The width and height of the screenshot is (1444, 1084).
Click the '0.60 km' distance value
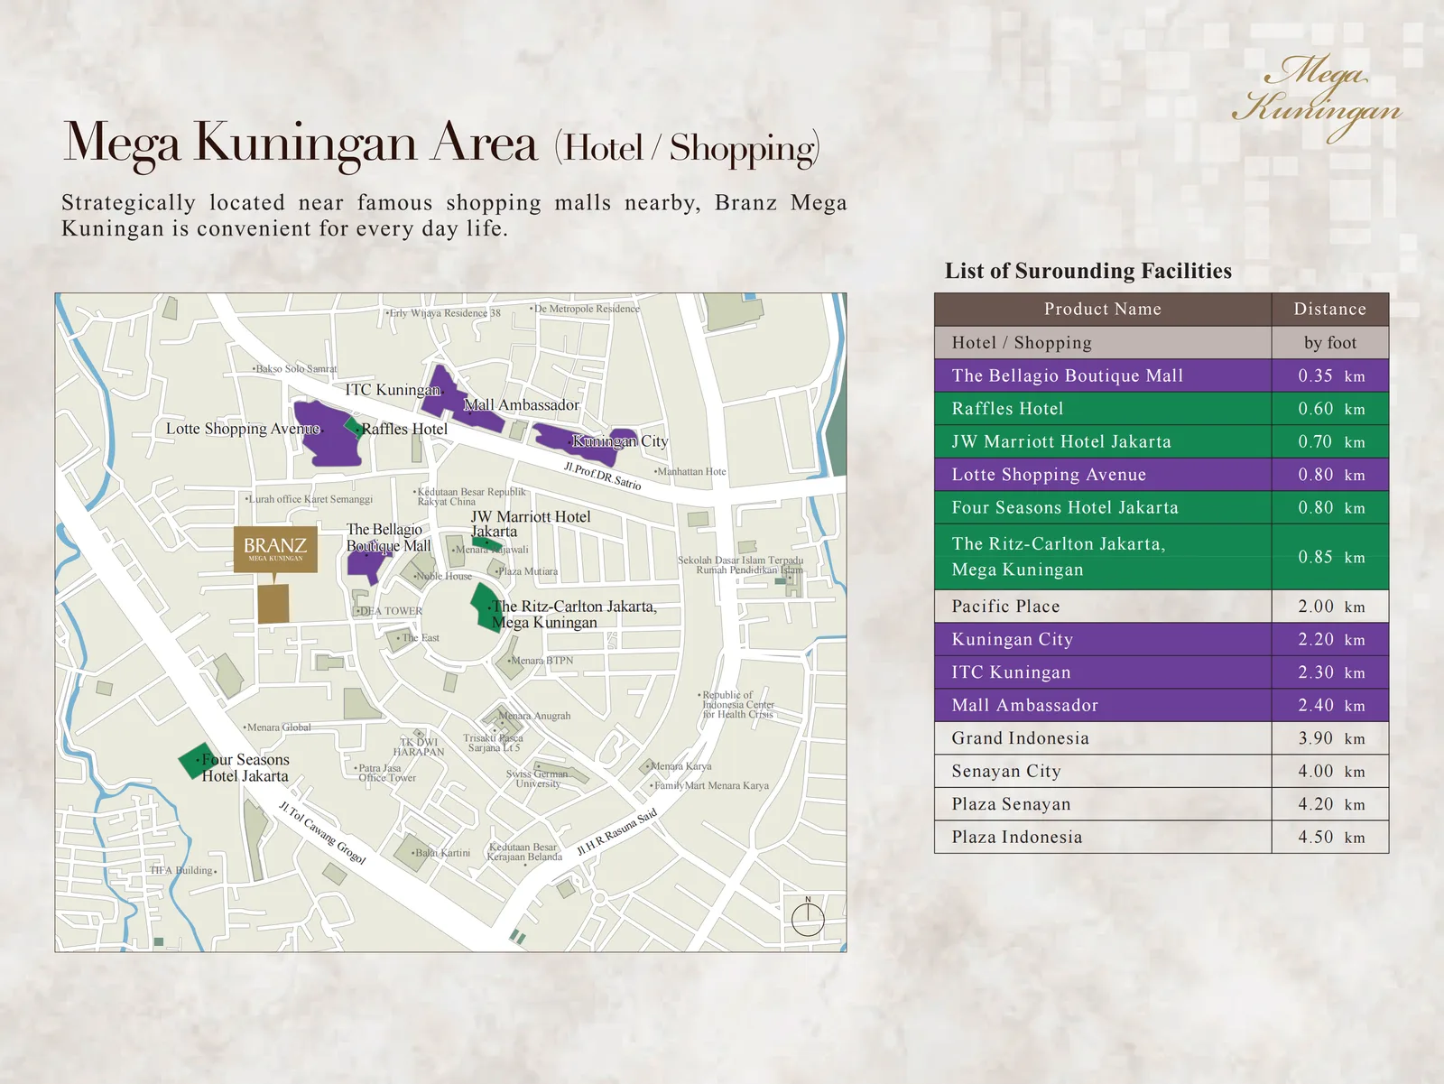tap(1331, 409)
